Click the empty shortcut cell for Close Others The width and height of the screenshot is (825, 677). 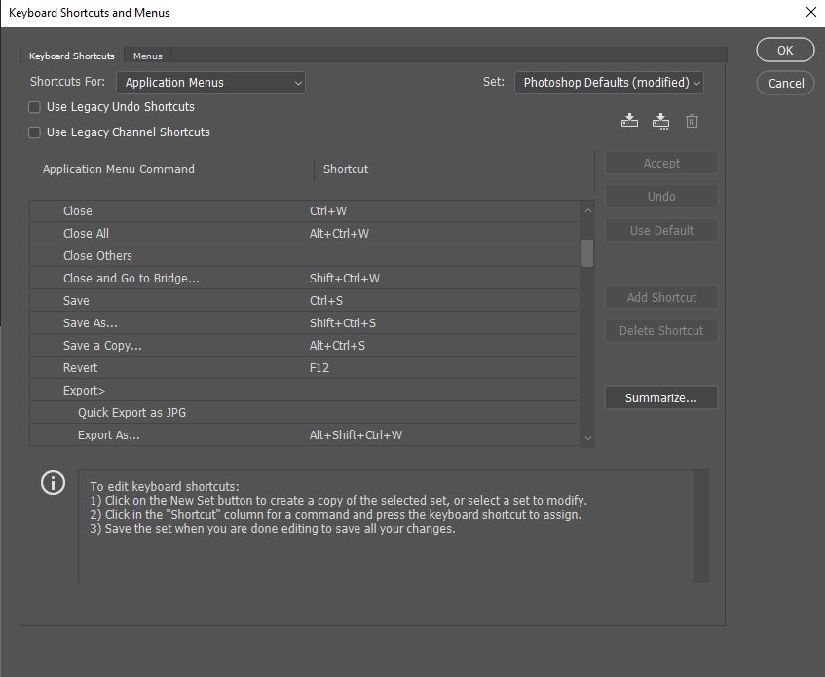[442, 255]
